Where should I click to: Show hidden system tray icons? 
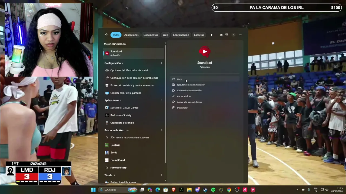(x=297, y=190)
